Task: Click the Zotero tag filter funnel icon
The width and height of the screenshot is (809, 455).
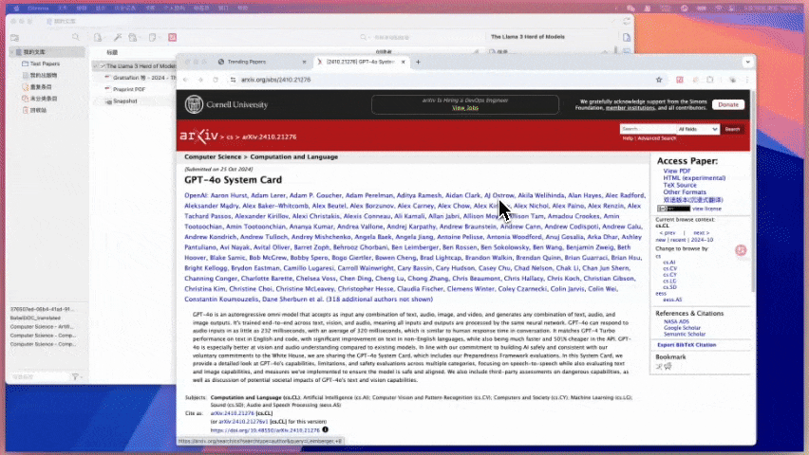Action: point(75,376)
